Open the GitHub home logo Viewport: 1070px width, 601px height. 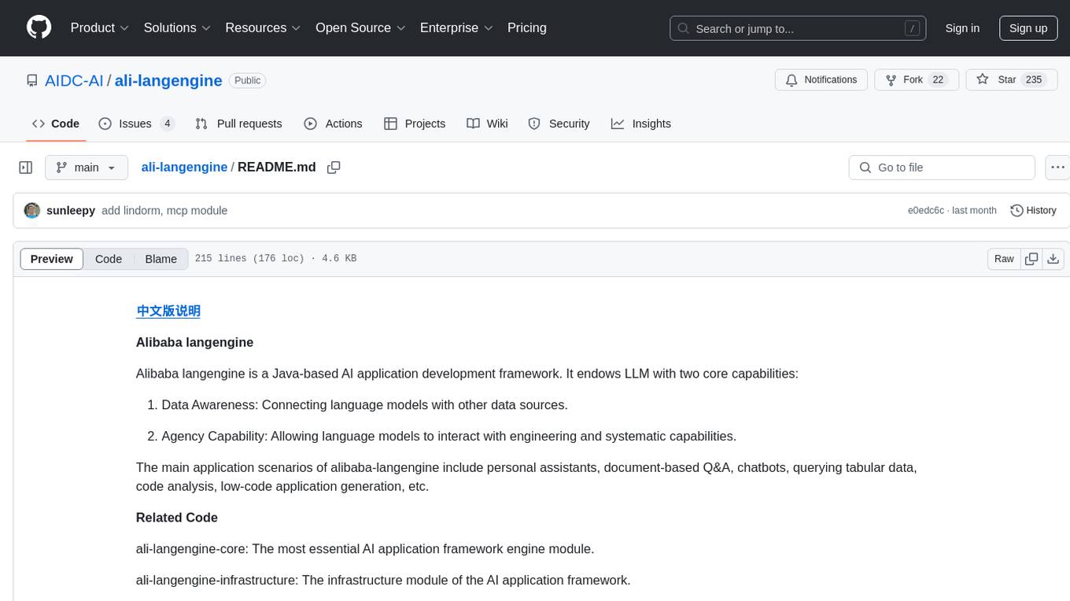point(39,28)
